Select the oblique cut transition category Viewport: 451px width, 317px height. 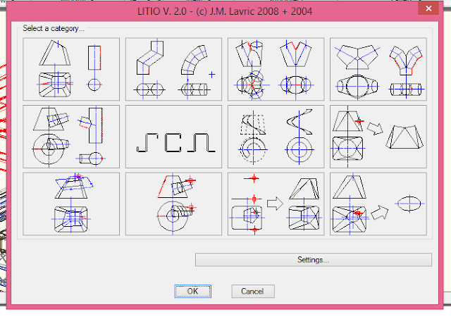click(x=71, y=204)
